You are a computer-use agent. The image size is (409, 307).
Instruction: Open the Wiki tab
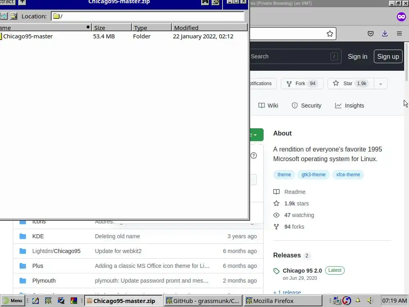point(268,106)
